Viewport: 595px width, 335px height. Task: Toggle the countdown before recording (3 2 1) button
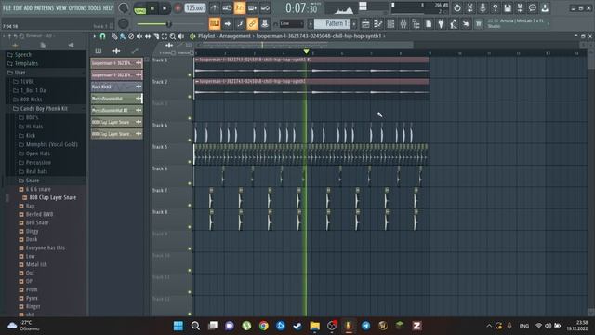pos(240,8)
